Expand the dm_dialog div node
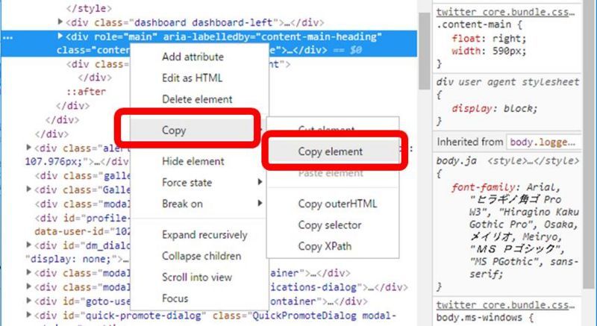The height and width of the screenshot is (326, 597). 28,245
